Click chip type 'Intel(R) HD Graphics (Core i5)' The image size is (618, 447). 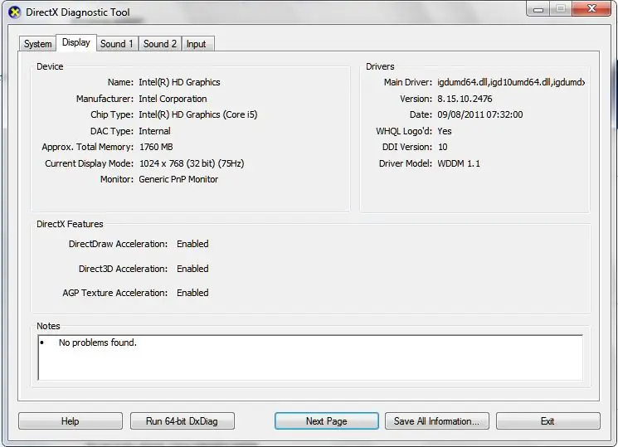tap(198, 114)
